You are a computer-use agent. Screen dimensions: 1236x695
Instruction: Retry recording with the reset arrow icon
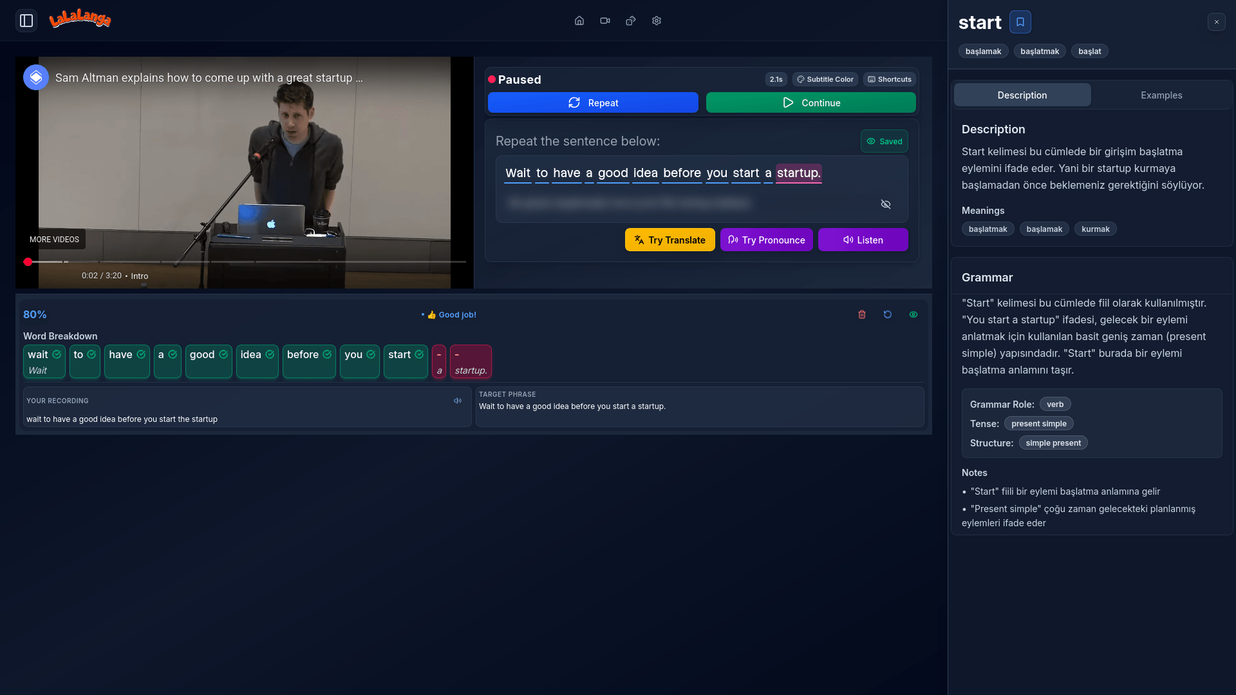[x=888, y=314]
